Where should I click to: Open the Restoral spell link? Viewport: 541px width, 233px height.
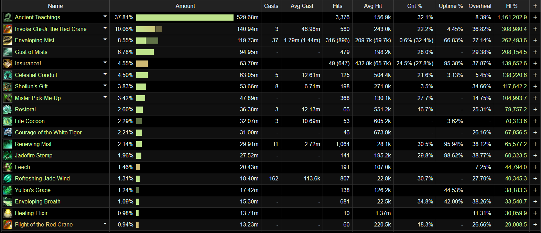(25, 110)
